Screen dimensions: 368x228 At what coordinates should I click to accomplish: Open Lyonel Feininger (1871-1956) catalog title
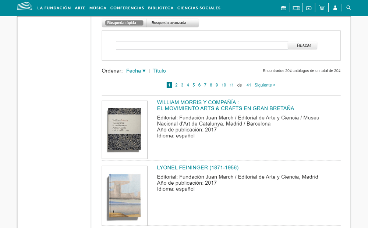click(198, 168)
